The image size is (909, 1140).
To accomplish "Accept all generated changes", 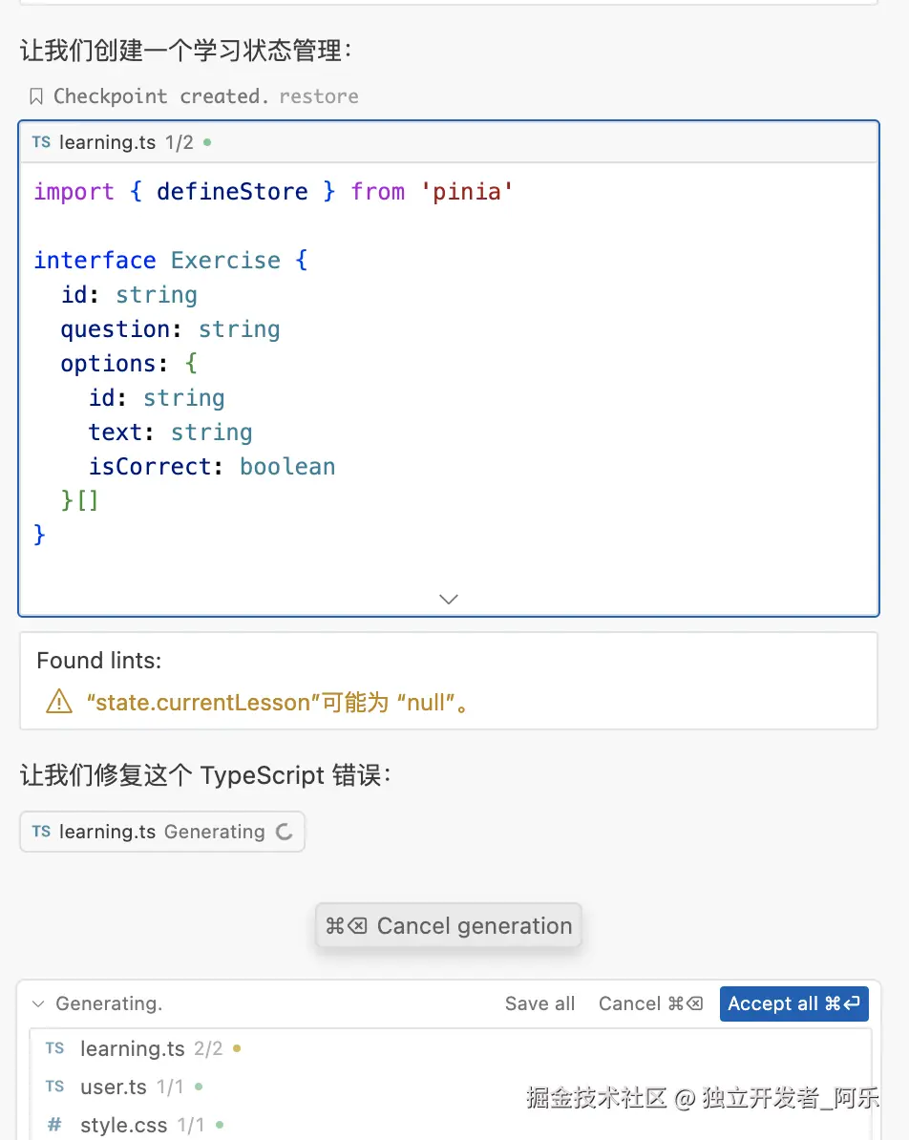I will 793,1003.
